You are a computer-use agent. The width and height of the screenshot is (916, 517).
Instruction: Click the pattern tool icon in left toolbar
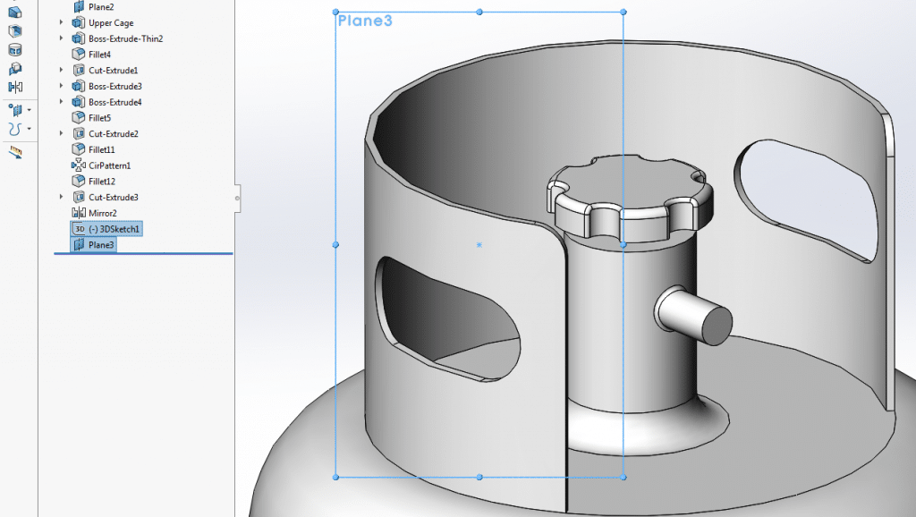coord(14,108)
